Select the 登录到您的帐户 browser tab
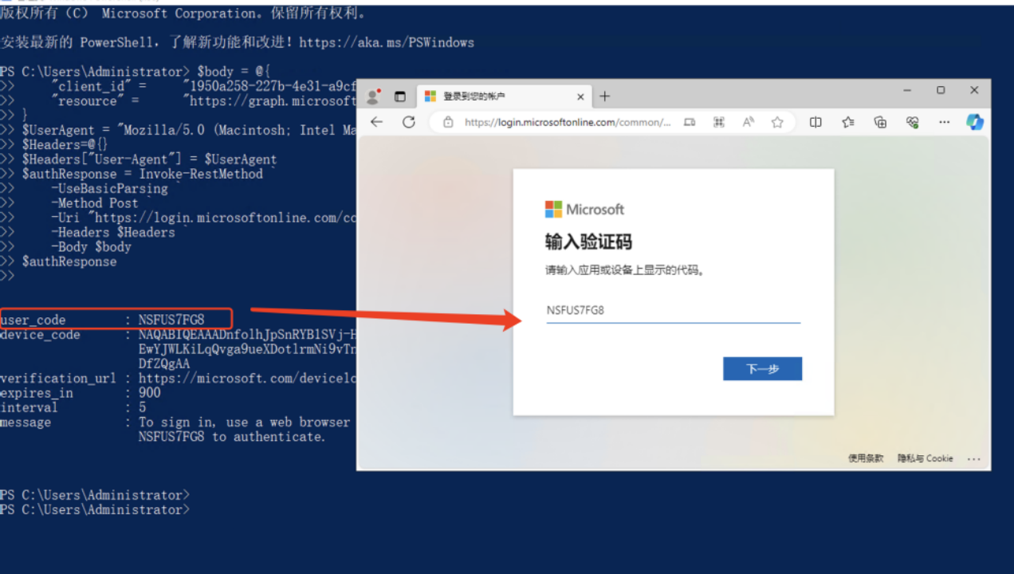Image resolution: width=1014 pixels, height=574 pixels. coord(505,96)
